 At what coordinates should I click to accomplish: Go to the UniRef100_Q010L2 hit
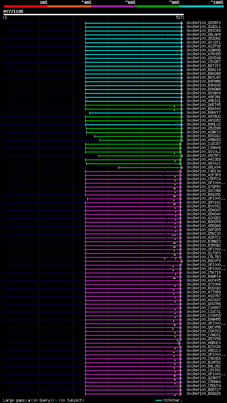point(204,151)
